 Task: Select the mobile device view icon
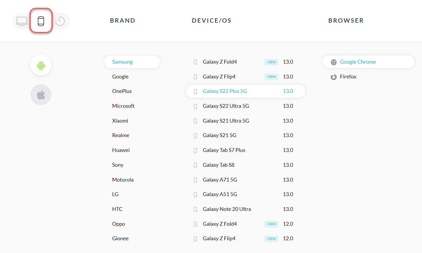coord(41,21)
